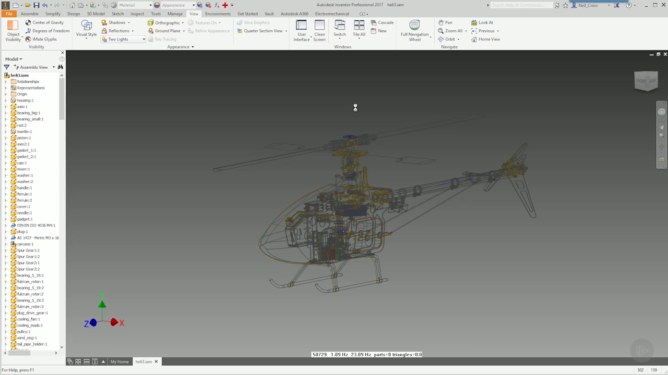The height and width of the screenshot is (375, 668).
Task: Click Zoom All tool
Action: click(x=450, y=31)
